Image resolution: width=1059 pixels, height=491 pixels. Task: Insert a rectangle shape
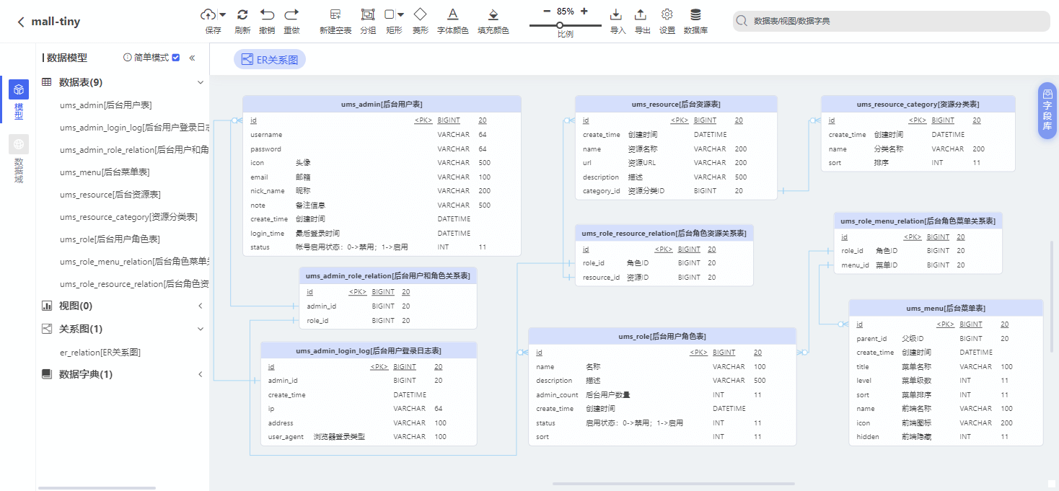[x=390, y=14]
